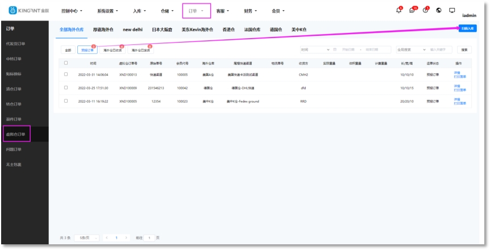Viewport: 490px width, 250px height.
Task: Click the globe language icon
Action: [x=439, y=11]
